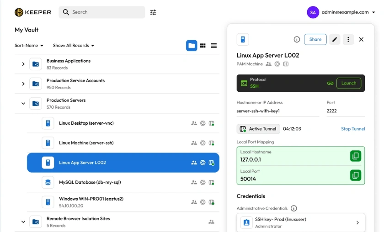Click PAM Machine icon in detail header
384x232 pixels.
pyautogui.click(x=243, y=39)
